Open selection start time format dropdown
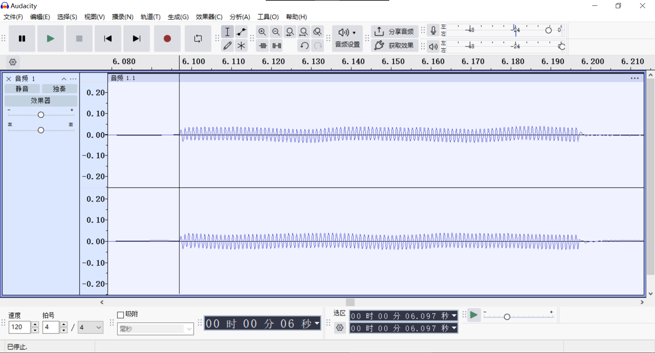655x353 pixels. coord(454,316)
